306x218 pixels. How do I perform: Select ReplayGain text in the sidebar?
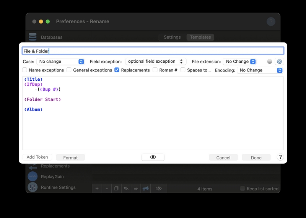pyautogui.click(x=52, y=177)
